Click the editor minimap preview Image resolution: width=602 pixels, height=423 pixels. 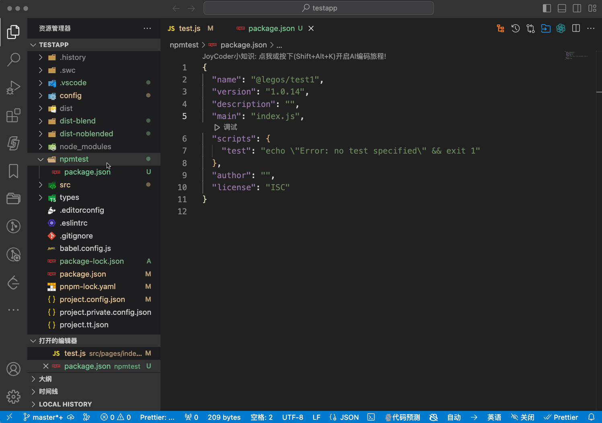click(x=576, y=55)
